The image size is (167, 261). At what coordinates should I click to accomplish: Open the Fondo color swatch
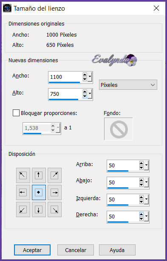pos(119,129)
